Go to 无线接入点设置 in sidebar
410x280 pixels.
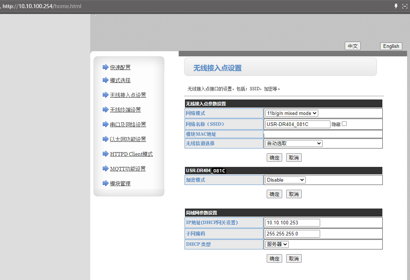click(128, 95)
